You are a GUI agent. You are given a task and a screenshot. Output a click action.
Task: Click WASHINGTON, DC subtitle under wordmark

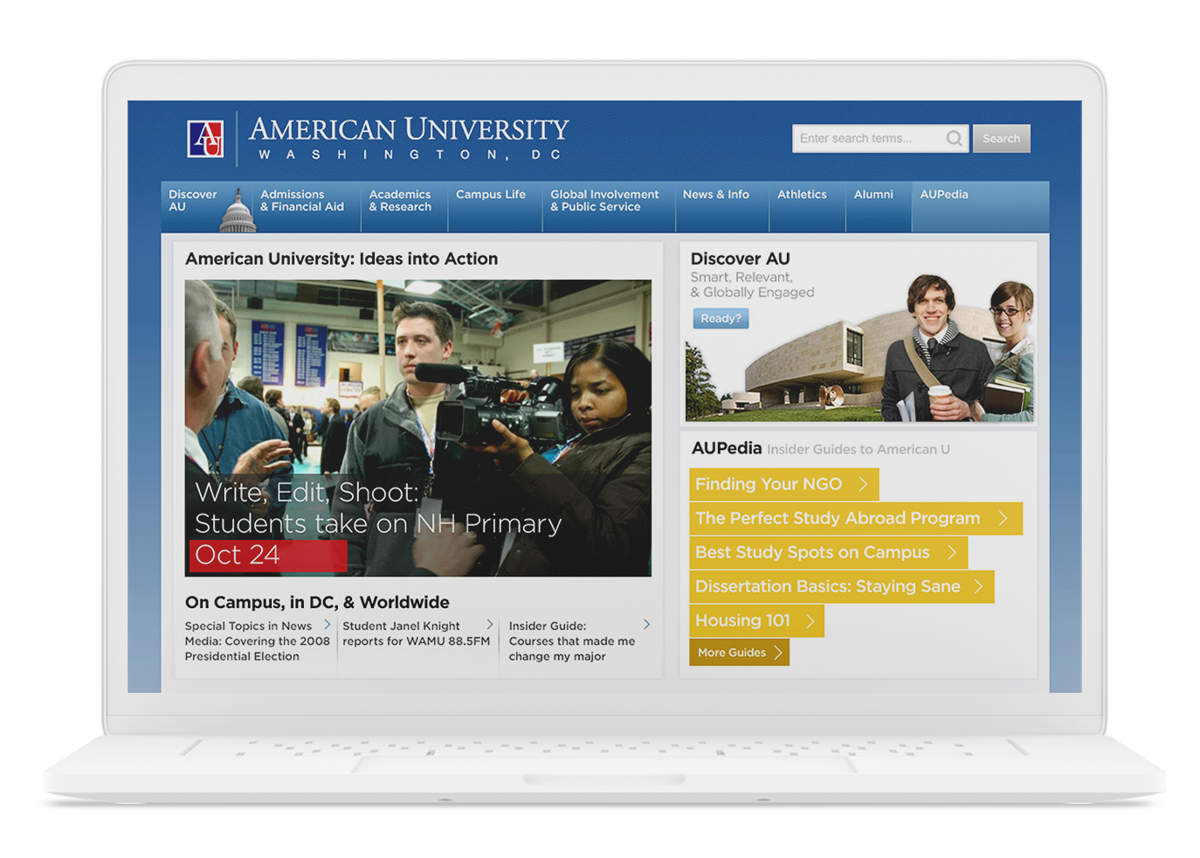(410, 155)
